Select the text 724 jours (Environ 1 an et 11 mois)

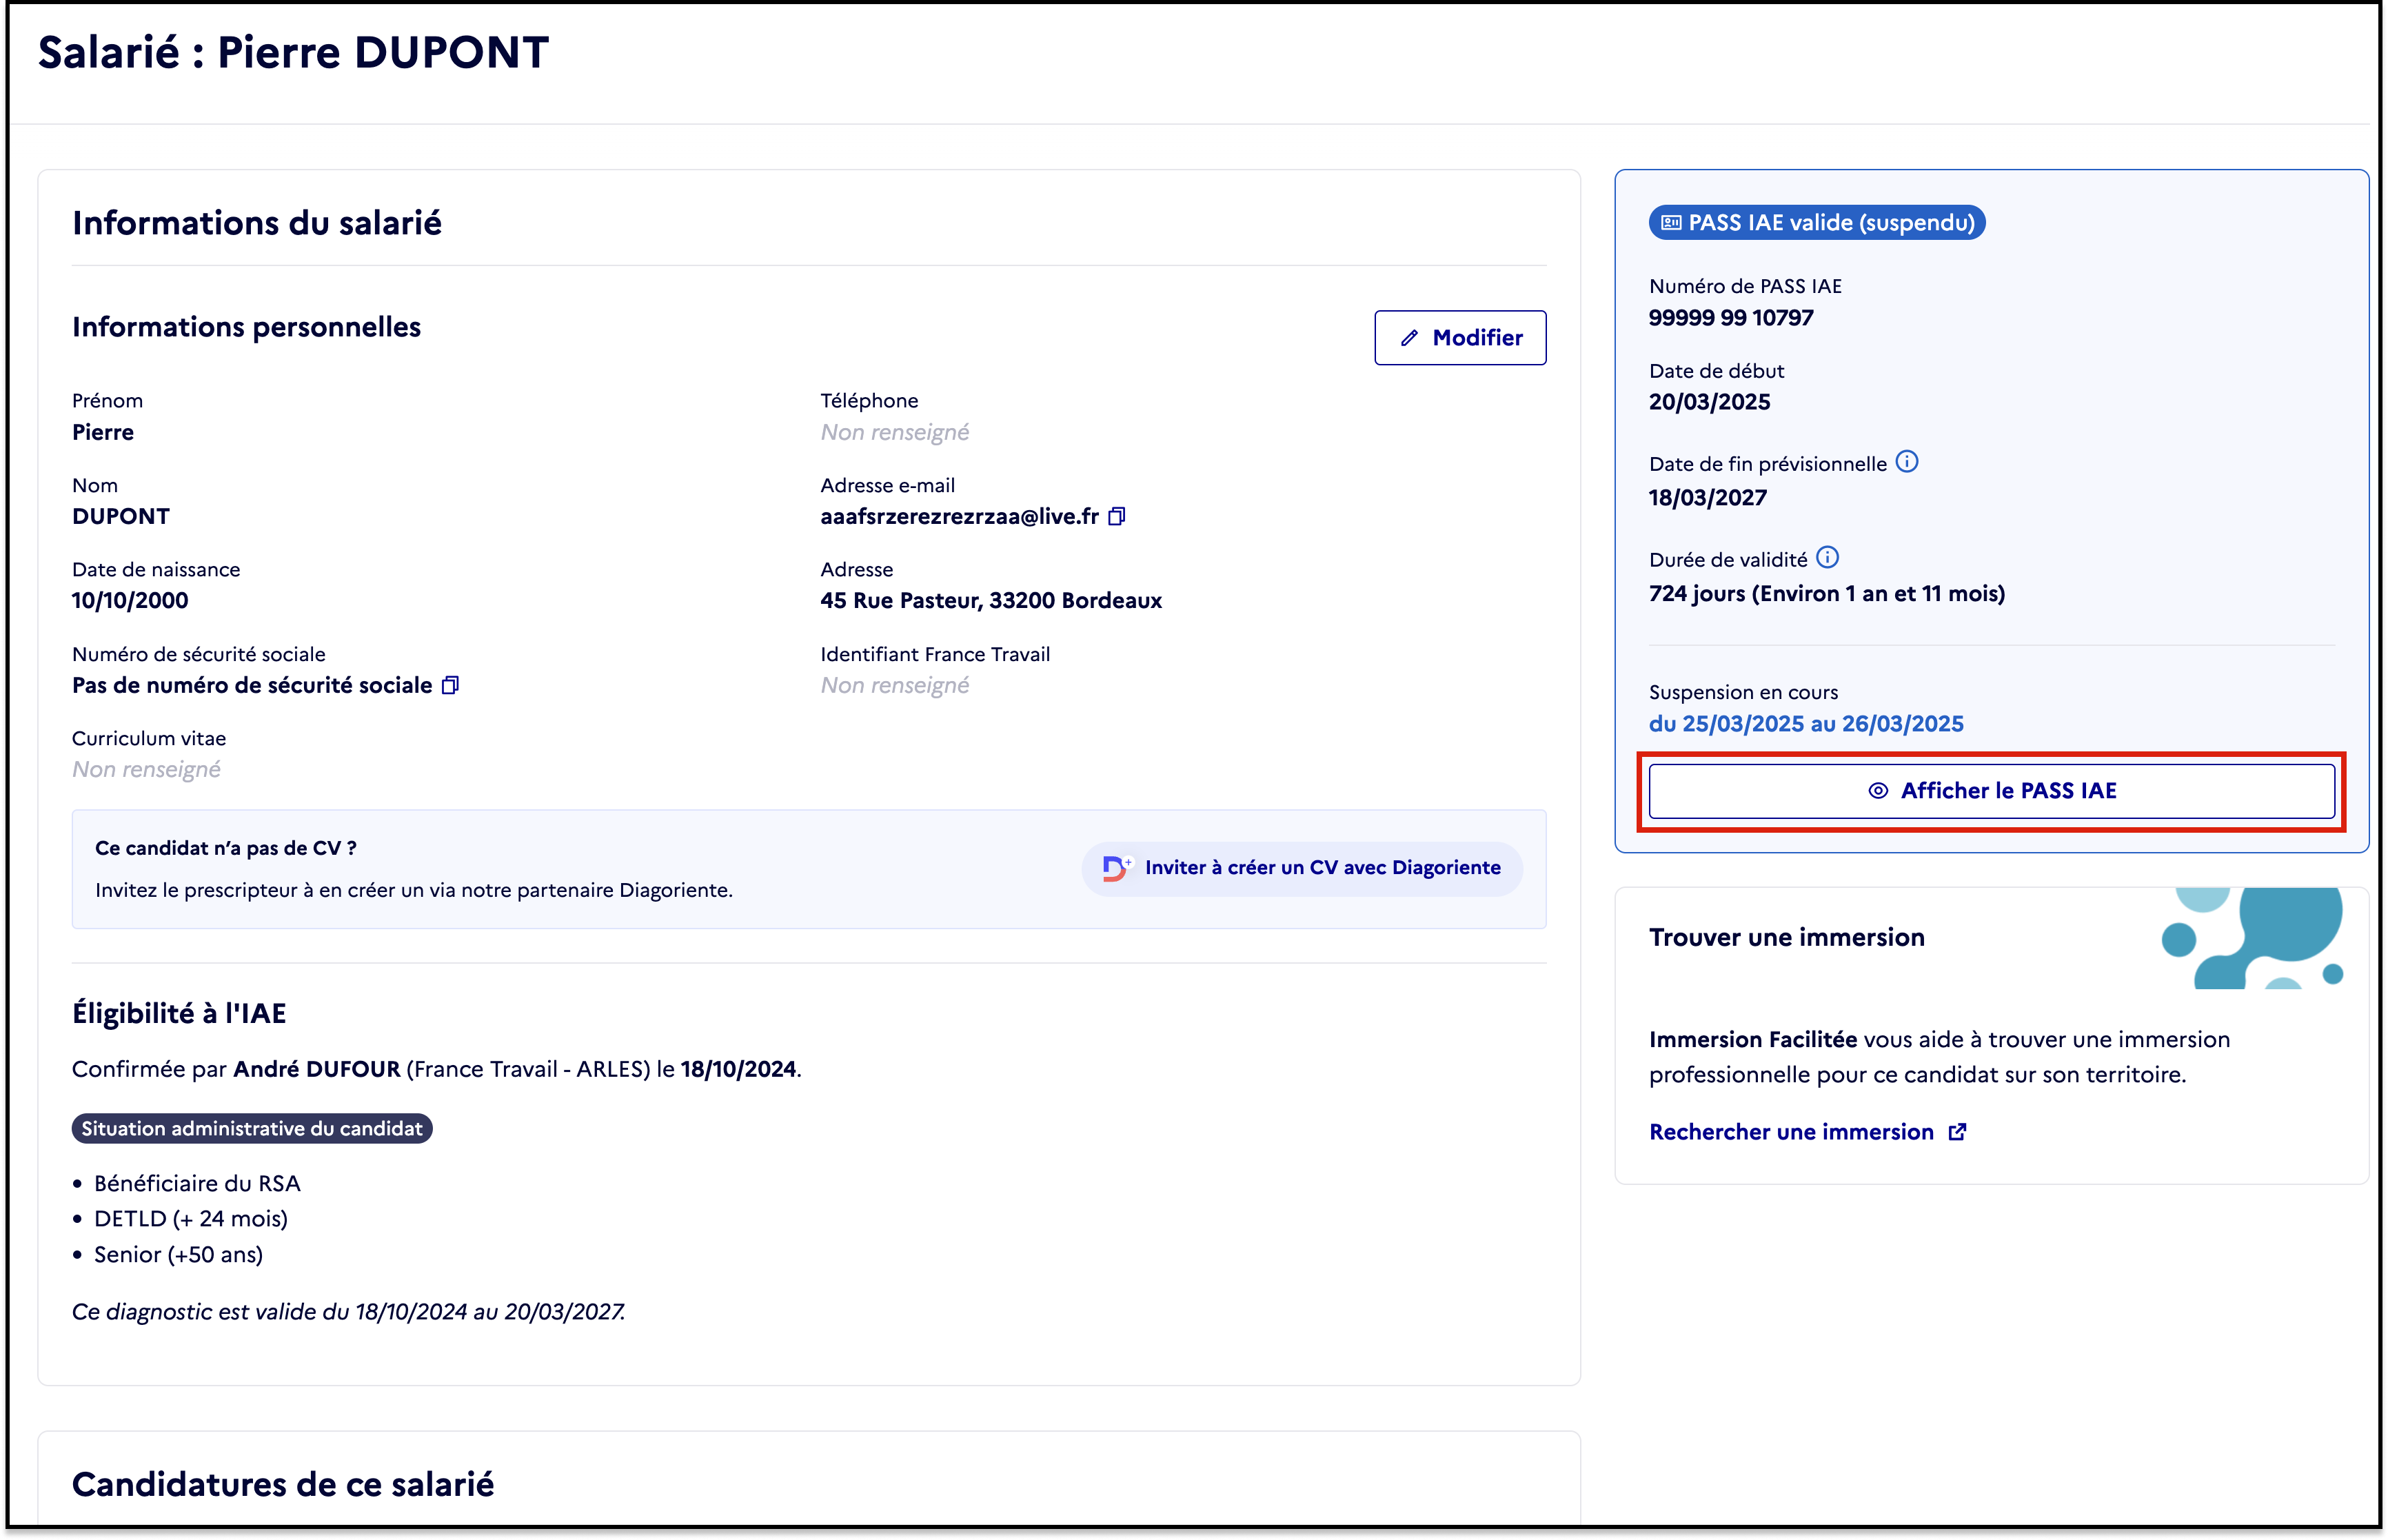point(1827,594)
